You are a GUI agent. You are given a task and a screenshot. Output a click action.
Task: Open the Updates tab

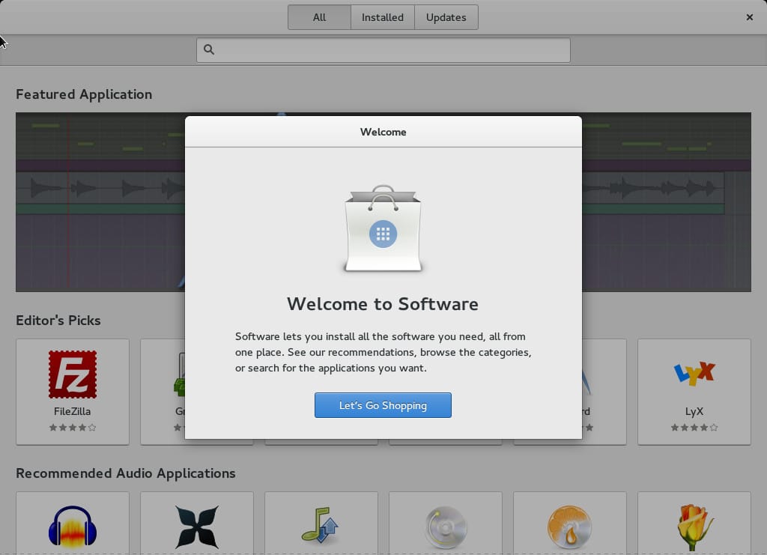446,17
